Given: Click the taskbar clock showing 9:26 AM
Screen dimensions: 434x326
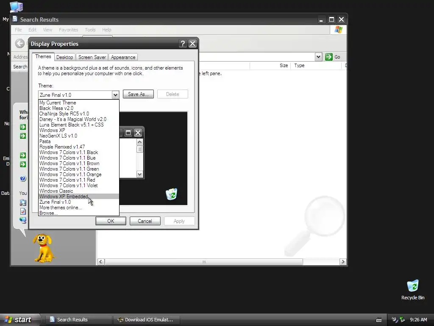Looking at the screenshot, I should [418, 320].
